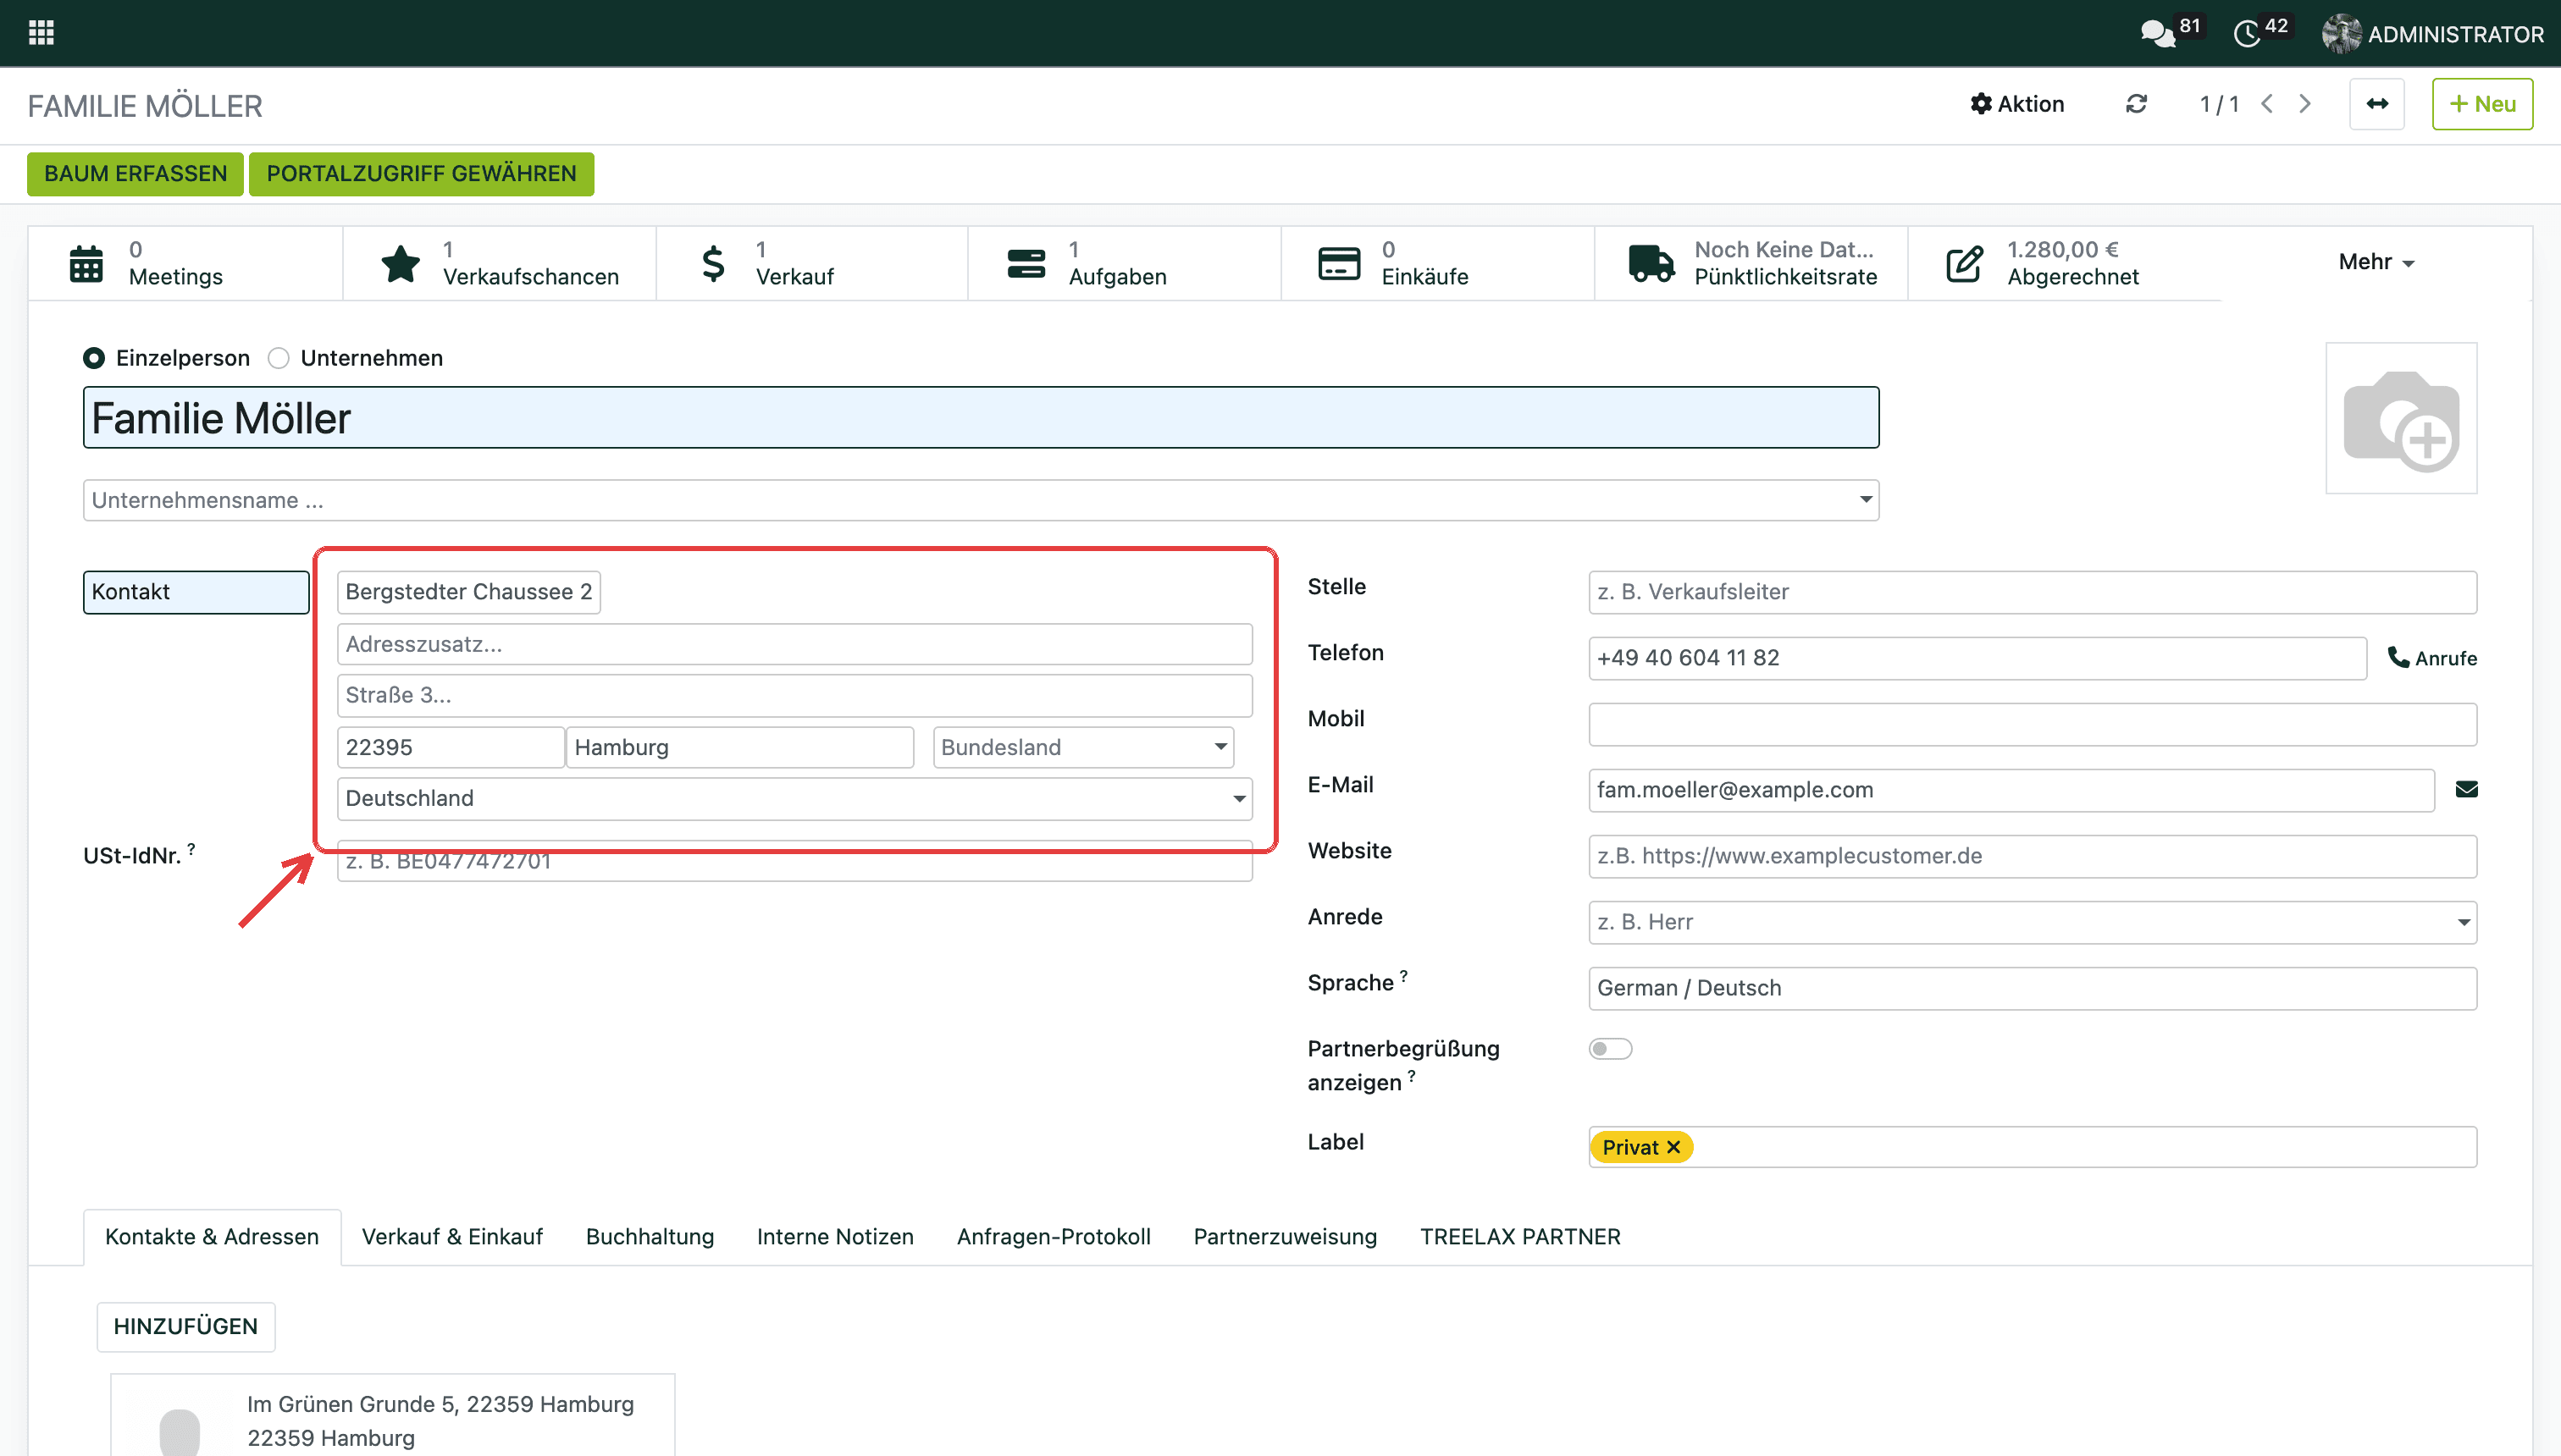
Task: Open Meetings calendar stat button
Action: [185, 263]
